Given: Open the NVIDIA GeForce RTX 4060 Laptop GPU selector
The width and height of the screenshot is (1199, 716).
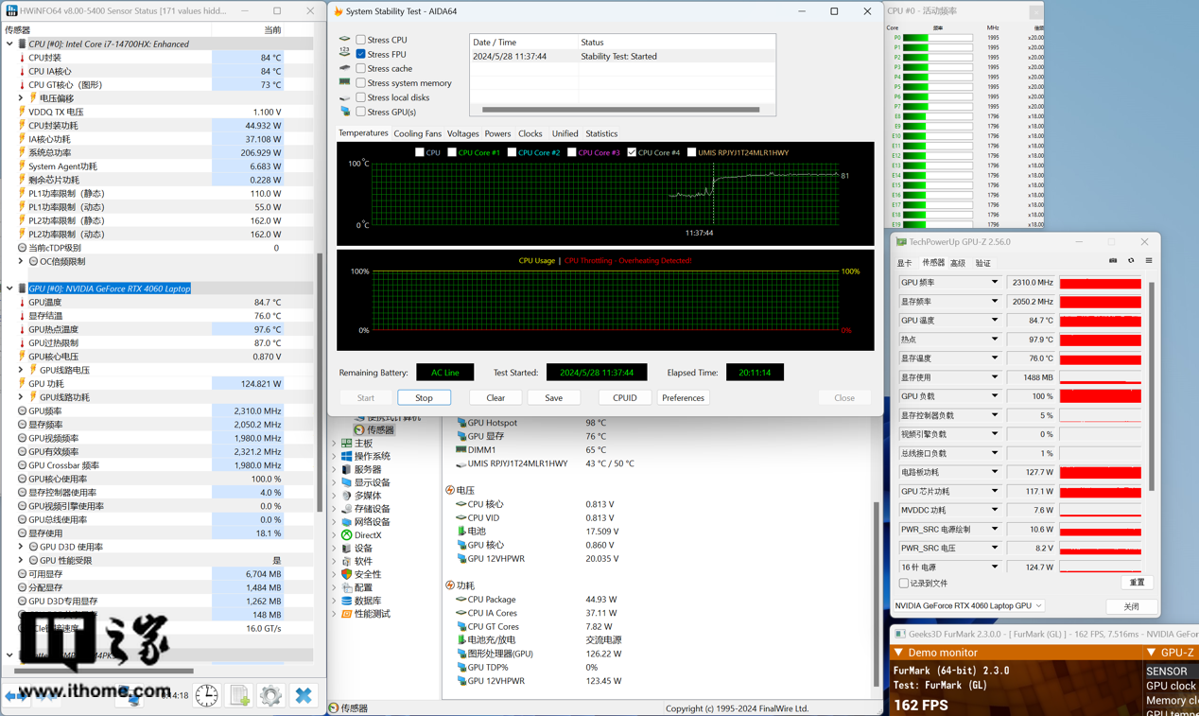Looking at the screenshot, I should (967, 605).
